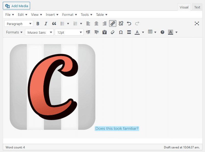Increase indent of paragraph
This screenshot has width=205, height=152.
point(96,32)
